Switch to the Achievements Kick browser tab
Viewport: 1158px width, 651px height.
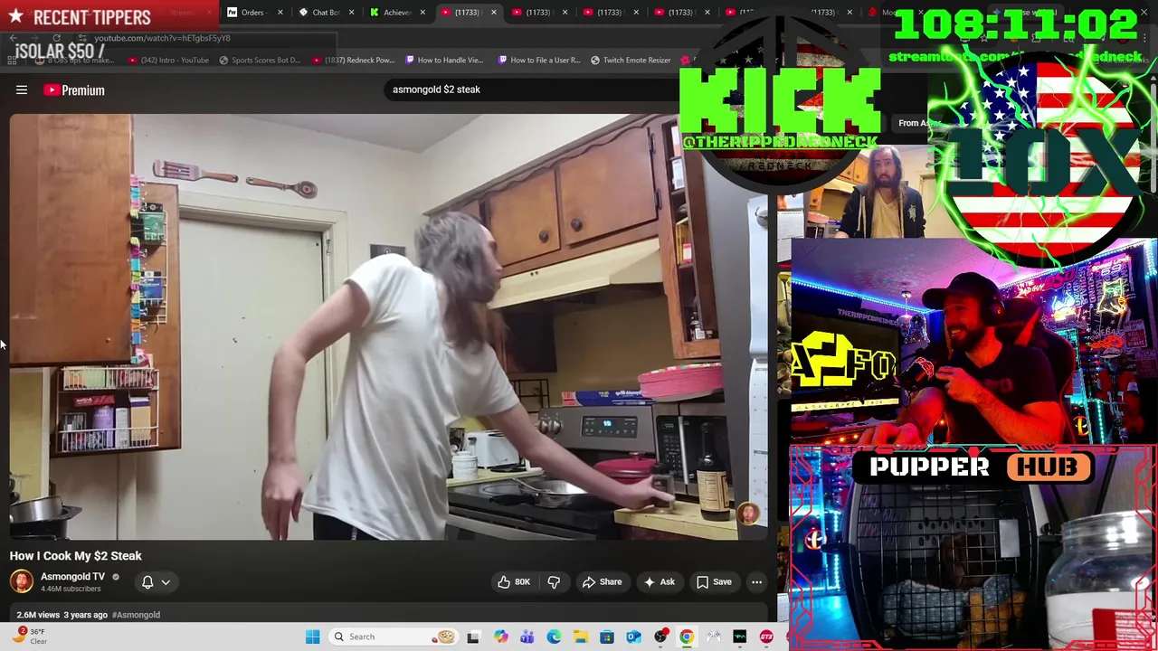point(395,13)
